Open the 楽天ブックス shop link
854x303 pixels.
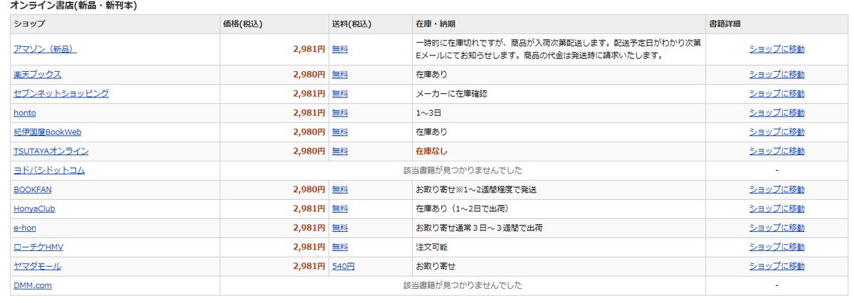(x=37, y=74)
